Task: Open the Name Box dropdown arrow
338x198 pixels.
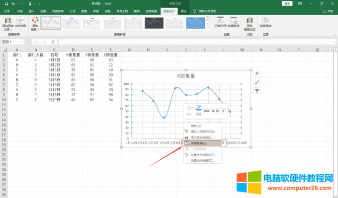Action: coord(22,42)
